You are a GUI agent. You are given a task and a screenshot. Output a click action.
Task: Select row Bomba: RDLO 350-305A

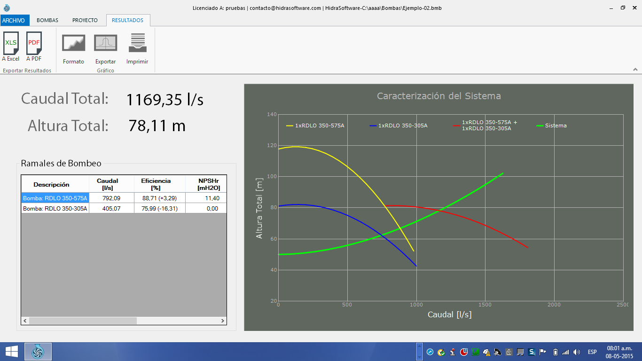124,208
